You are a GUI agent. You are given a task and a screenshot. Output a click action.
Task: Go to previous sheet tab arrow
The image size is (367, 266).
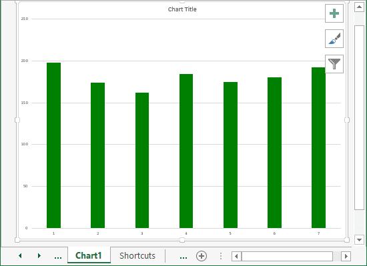click(20, 256)
